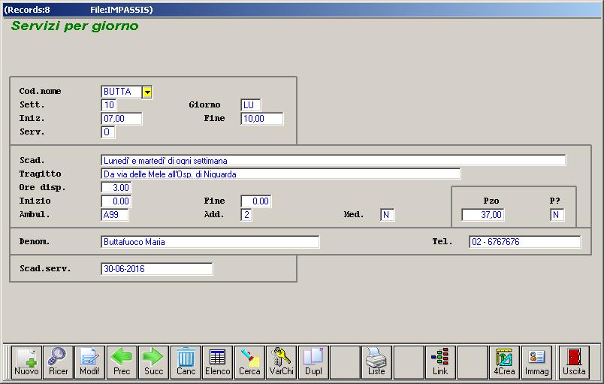The image size is (604, 384).
Task: Click the File:IMPASSIS title text
Action: coord(122,10)
